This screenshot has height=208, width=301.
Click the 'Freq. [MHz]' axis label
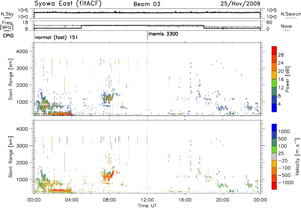click(7, 25)
